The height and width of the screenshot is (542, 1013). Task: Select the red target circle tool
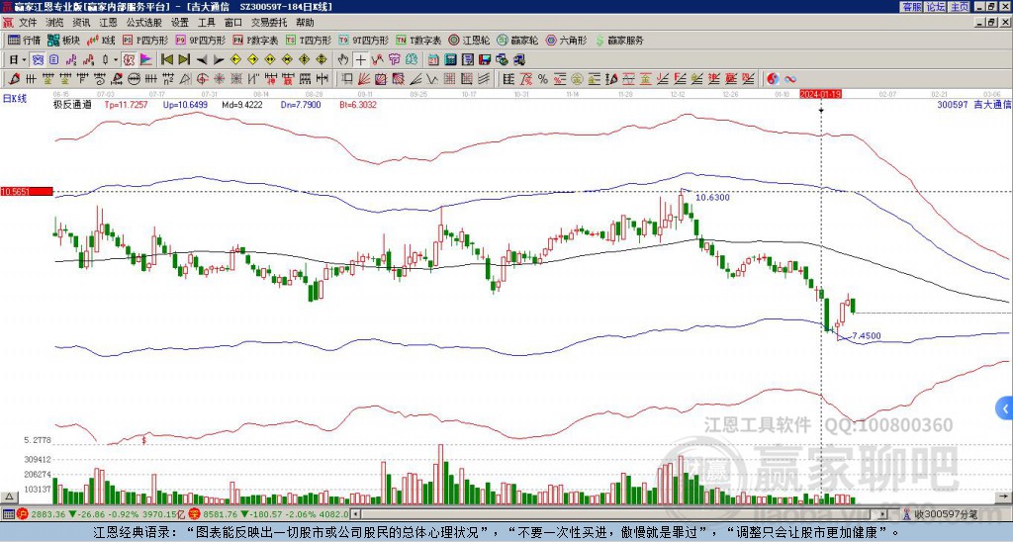pos(202,79)
